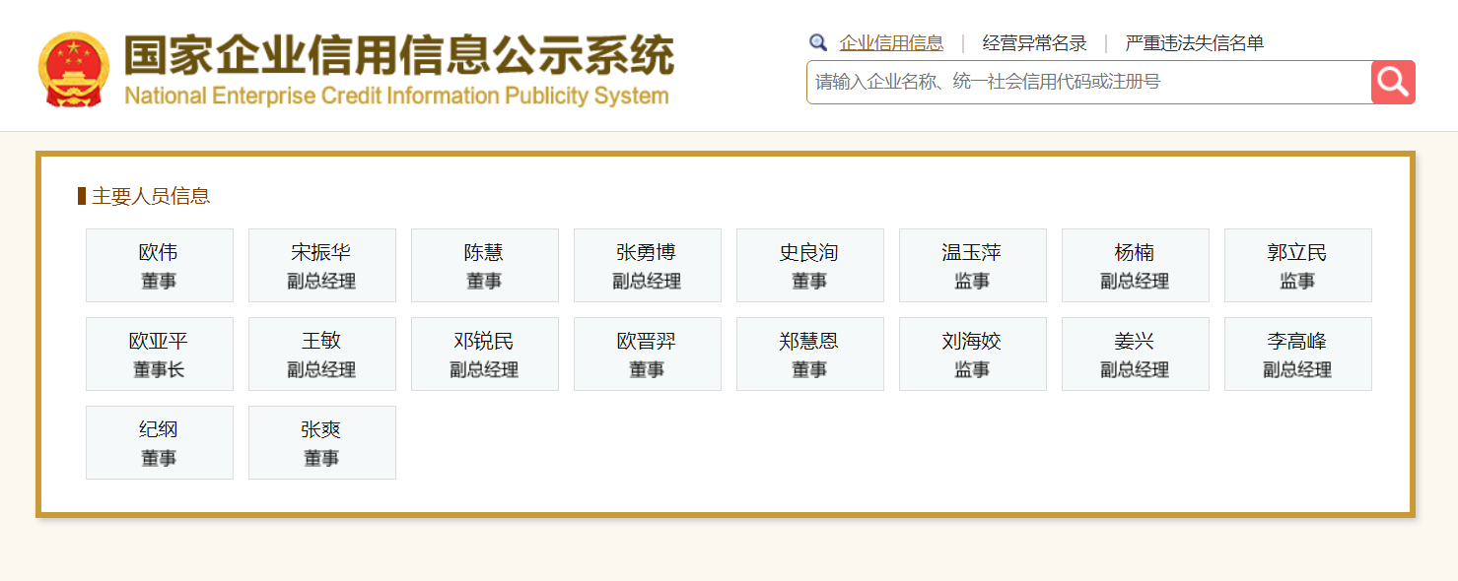Select the 王敏 副总经理 card
Screen dimensions: 1458x581
coord(322,355)
